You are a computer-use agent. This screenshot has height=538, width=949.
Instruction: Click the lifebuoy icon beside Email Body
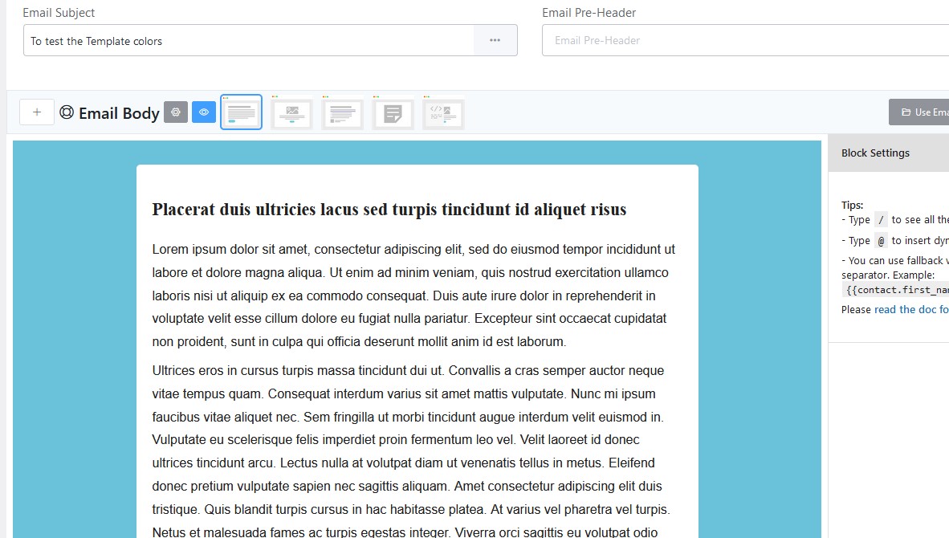[67, 112]
